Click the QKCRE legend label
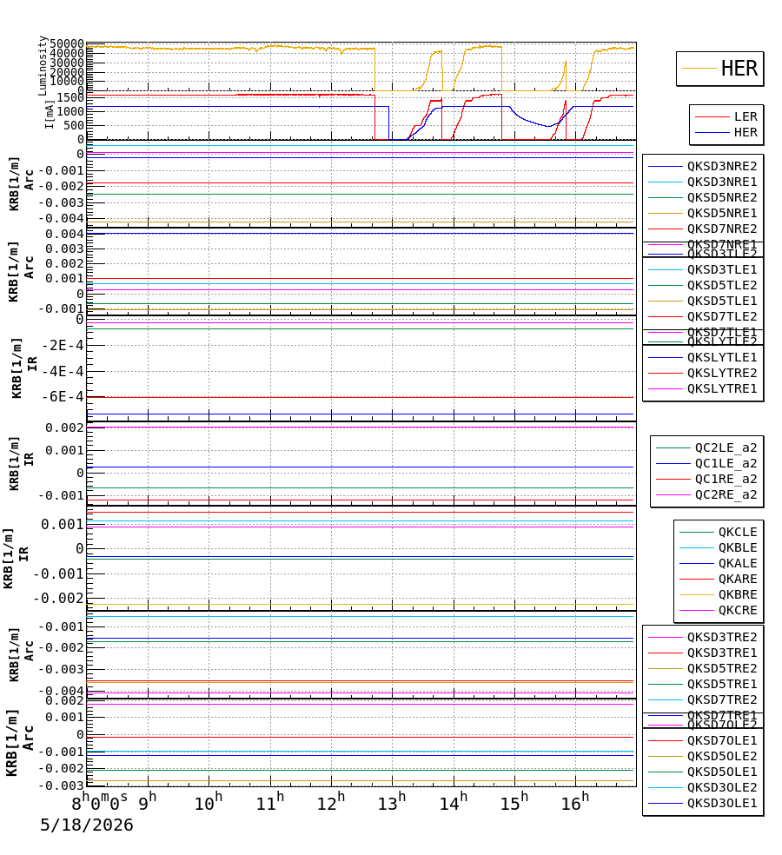Screen dimensions: 782x855 pos(738,611)
